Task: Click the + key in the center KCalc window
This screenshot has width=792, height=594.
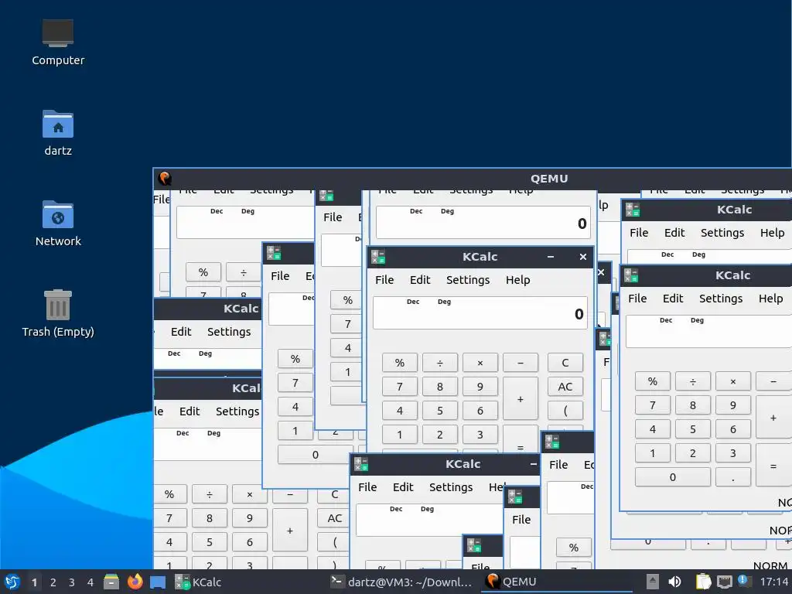Action: click(521, 399)
